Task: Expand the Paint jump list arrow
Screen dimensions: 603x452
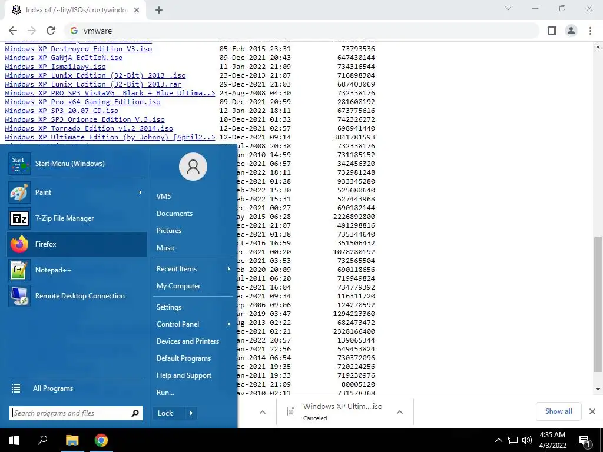Action: click(140, 192)
